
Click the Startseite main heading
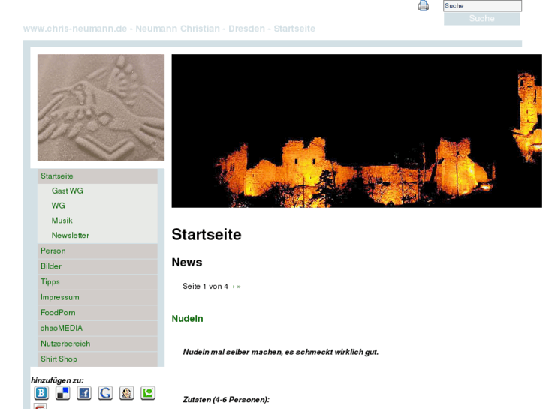point(207,234)
